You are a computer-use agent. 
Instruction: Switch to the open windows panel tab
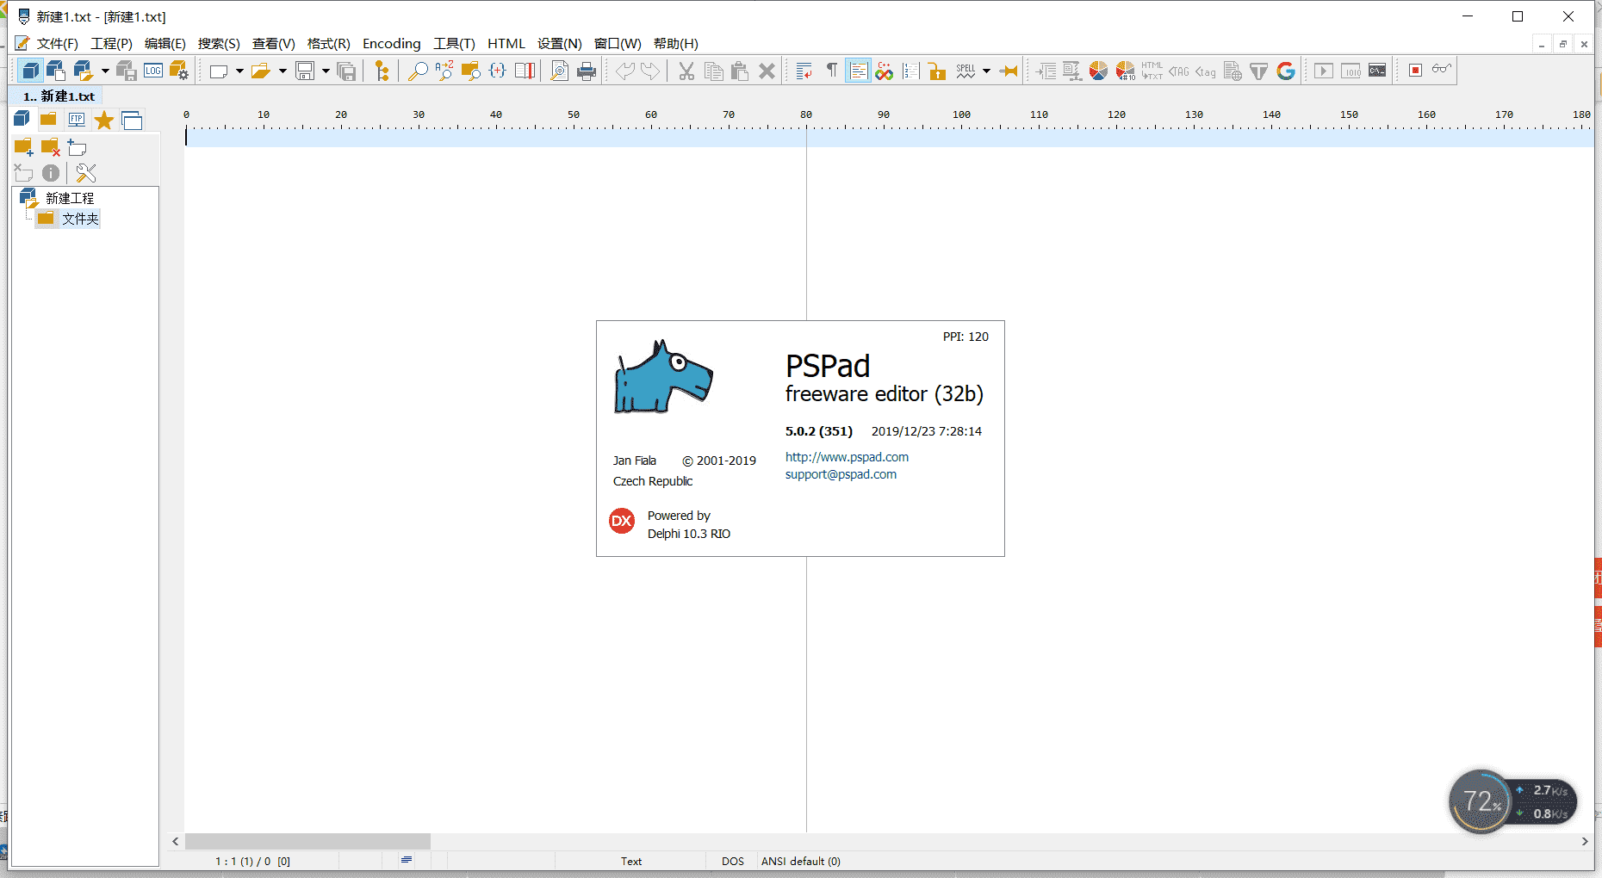(x=132, y=120)
